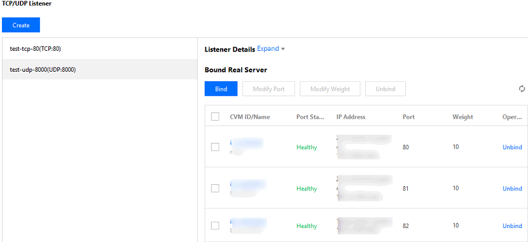Image resolution: width=528 pixels, height=242 pixels.
Task: Unbind the server on port 82
Action: click(512, 226)
